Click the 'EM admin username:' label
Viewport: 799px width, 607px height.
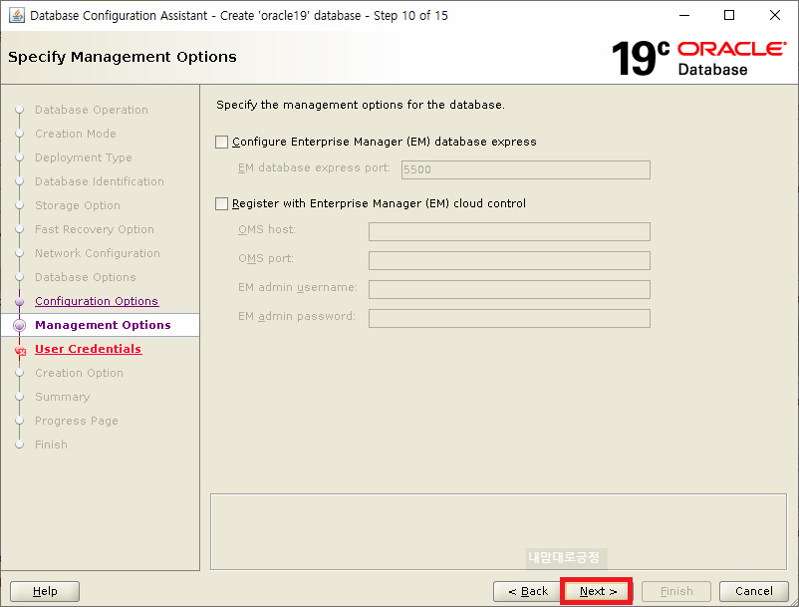point(298,288)
